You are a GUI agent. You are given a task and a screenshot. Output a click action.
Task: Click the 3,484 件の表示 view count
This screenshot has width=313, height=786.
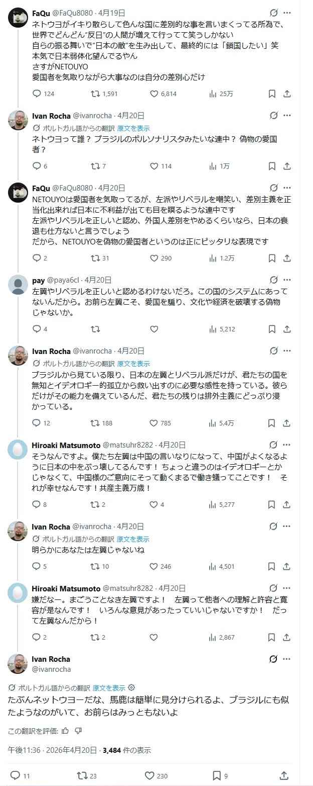126,750
